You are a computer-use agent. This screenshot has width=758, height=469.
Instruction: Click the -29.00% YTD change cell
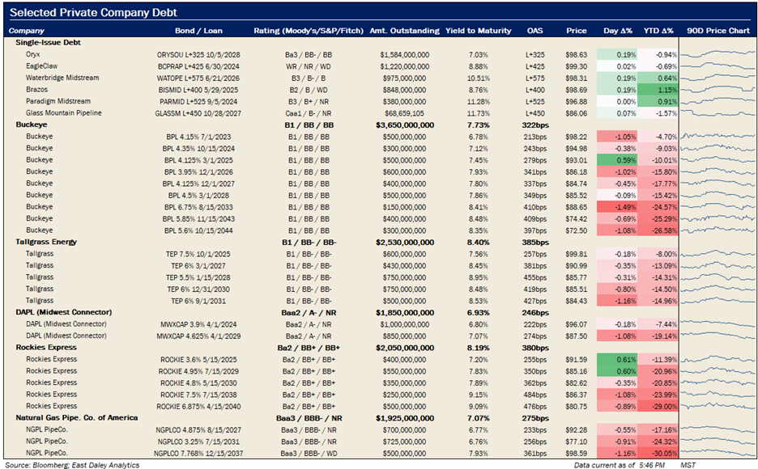(658, 407)
